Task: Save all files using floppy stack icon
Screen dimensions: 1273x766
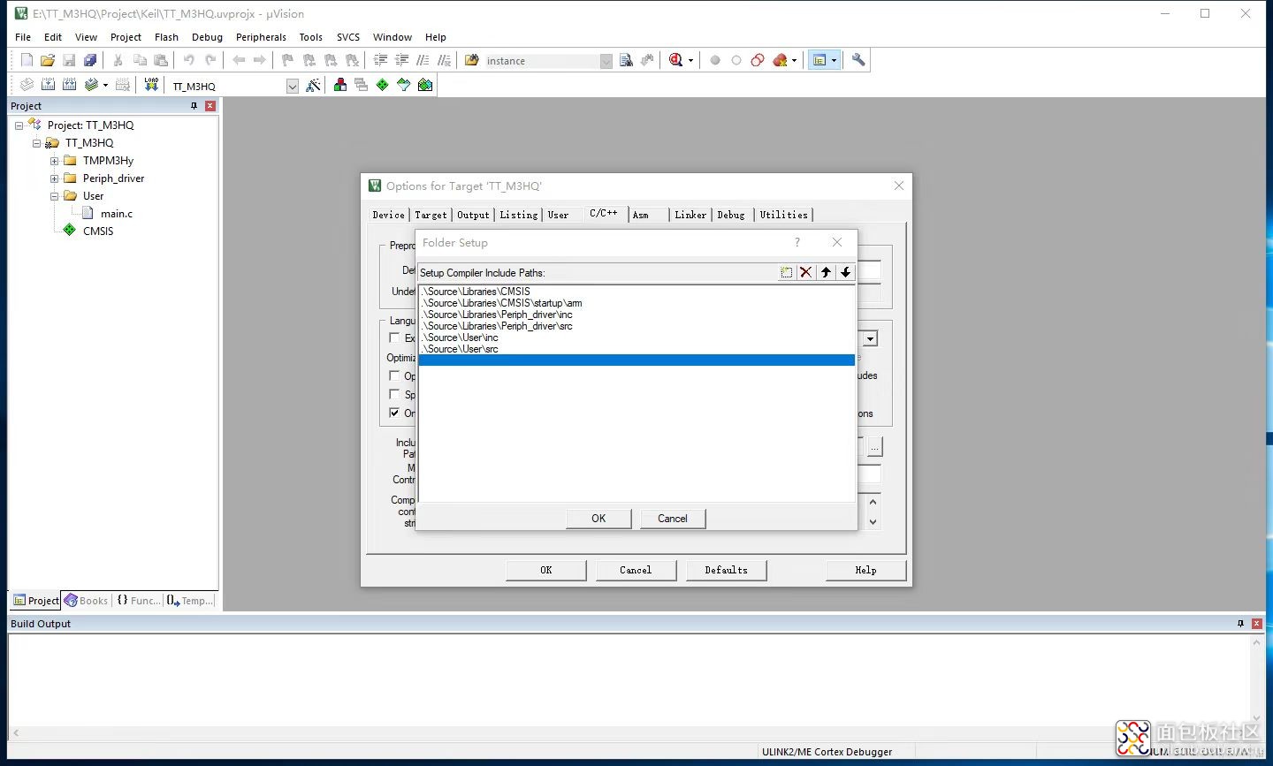Action: 90,60
